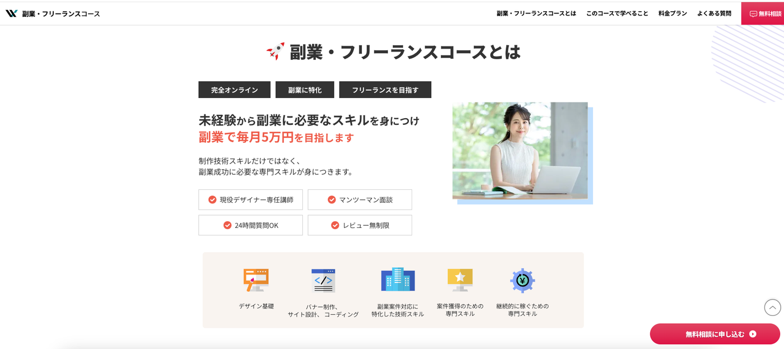Viewport: 784px width, 349px height.
Task: Click the scroll-to-top chevron circle
Action: pyautogui.click(x=772, y=308)
